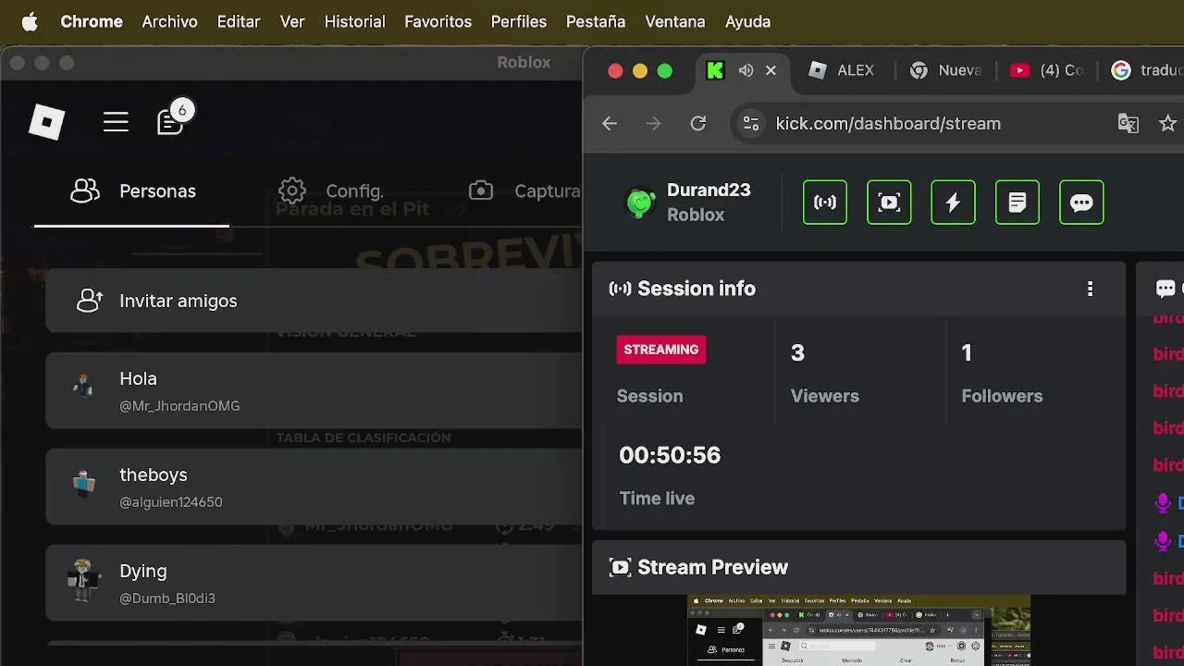Open the Perfiles menu
The width and height of the screenshot is (1184, 666).
519,21
